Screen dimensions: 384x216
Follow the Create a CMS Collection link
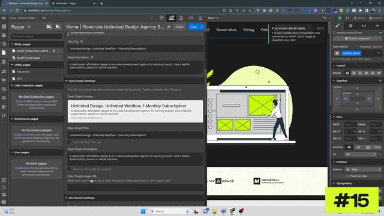[x=30, y=101]
